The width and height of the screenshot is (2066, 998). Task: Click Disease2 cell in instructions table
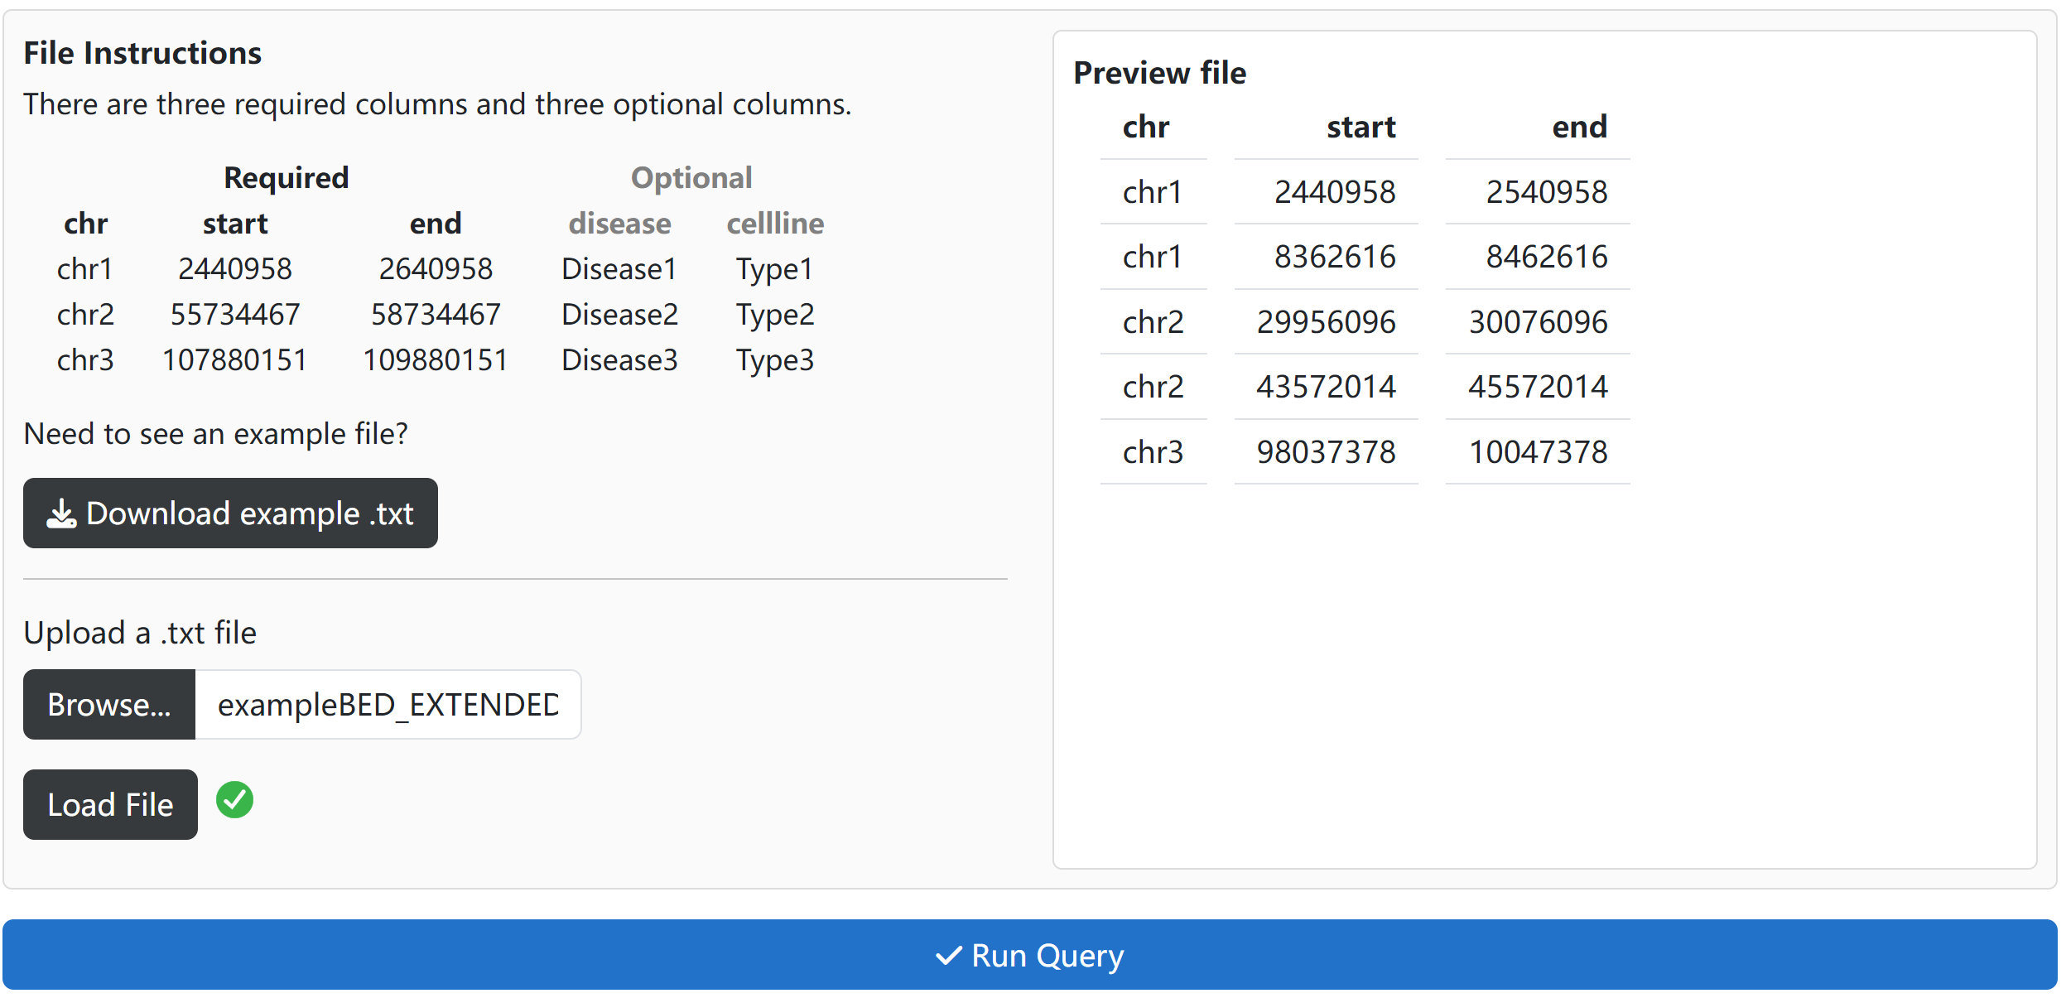(x=619, y=315)
